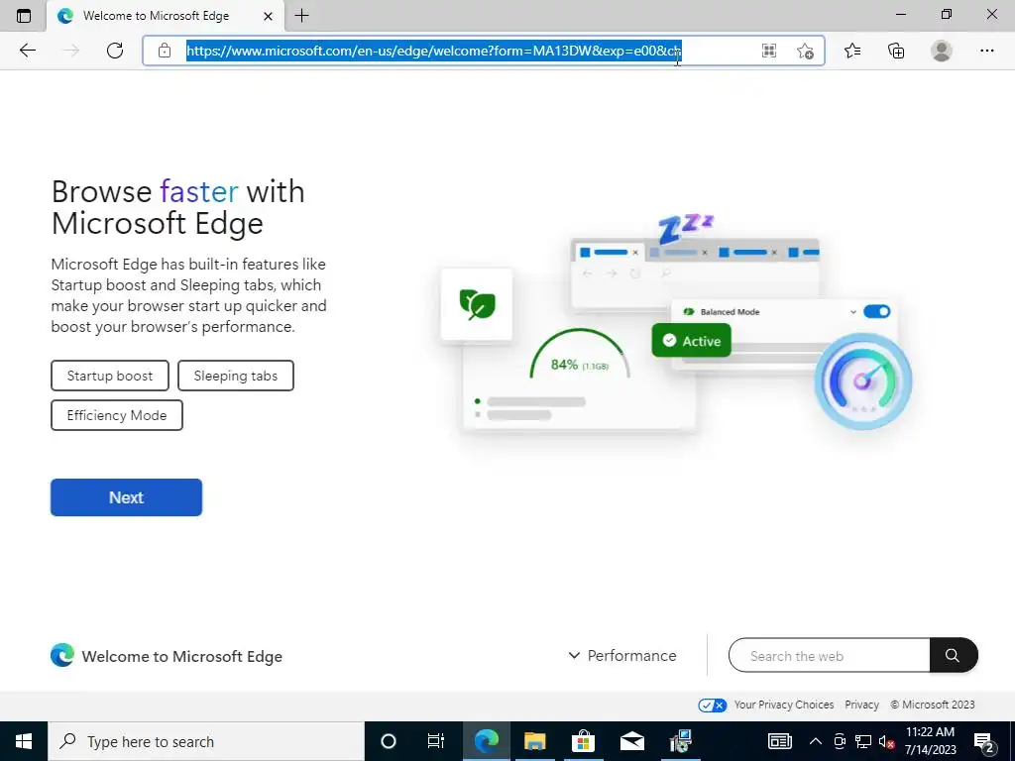Open the muted volume tray icon
Screen dimensions: 1015x761
point(887,741)
